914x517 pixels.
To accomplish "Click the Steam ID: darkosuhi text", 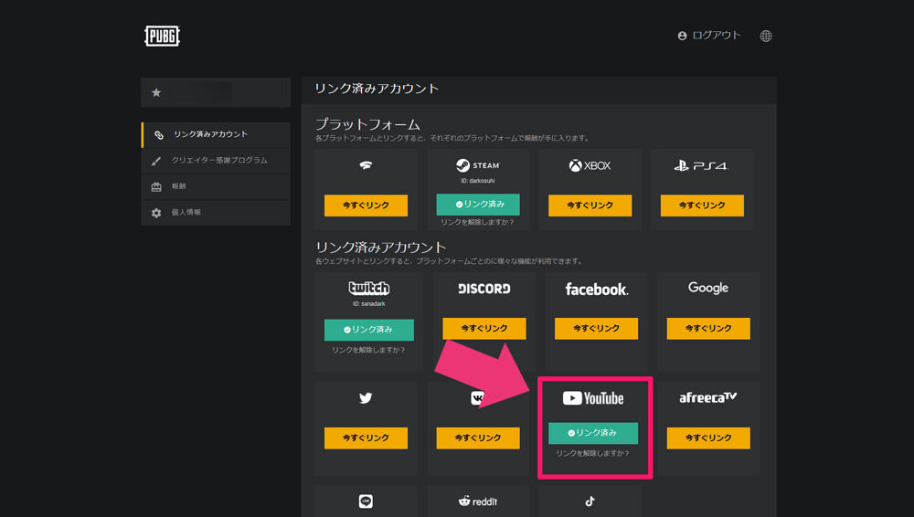I will point(478,181).
